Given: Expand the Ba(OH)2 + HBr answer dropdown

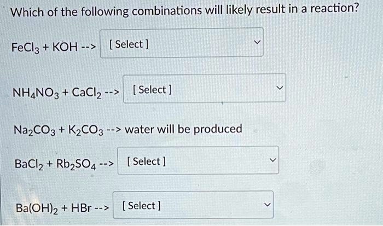Looking at the screenshot, I should (191, 205).
